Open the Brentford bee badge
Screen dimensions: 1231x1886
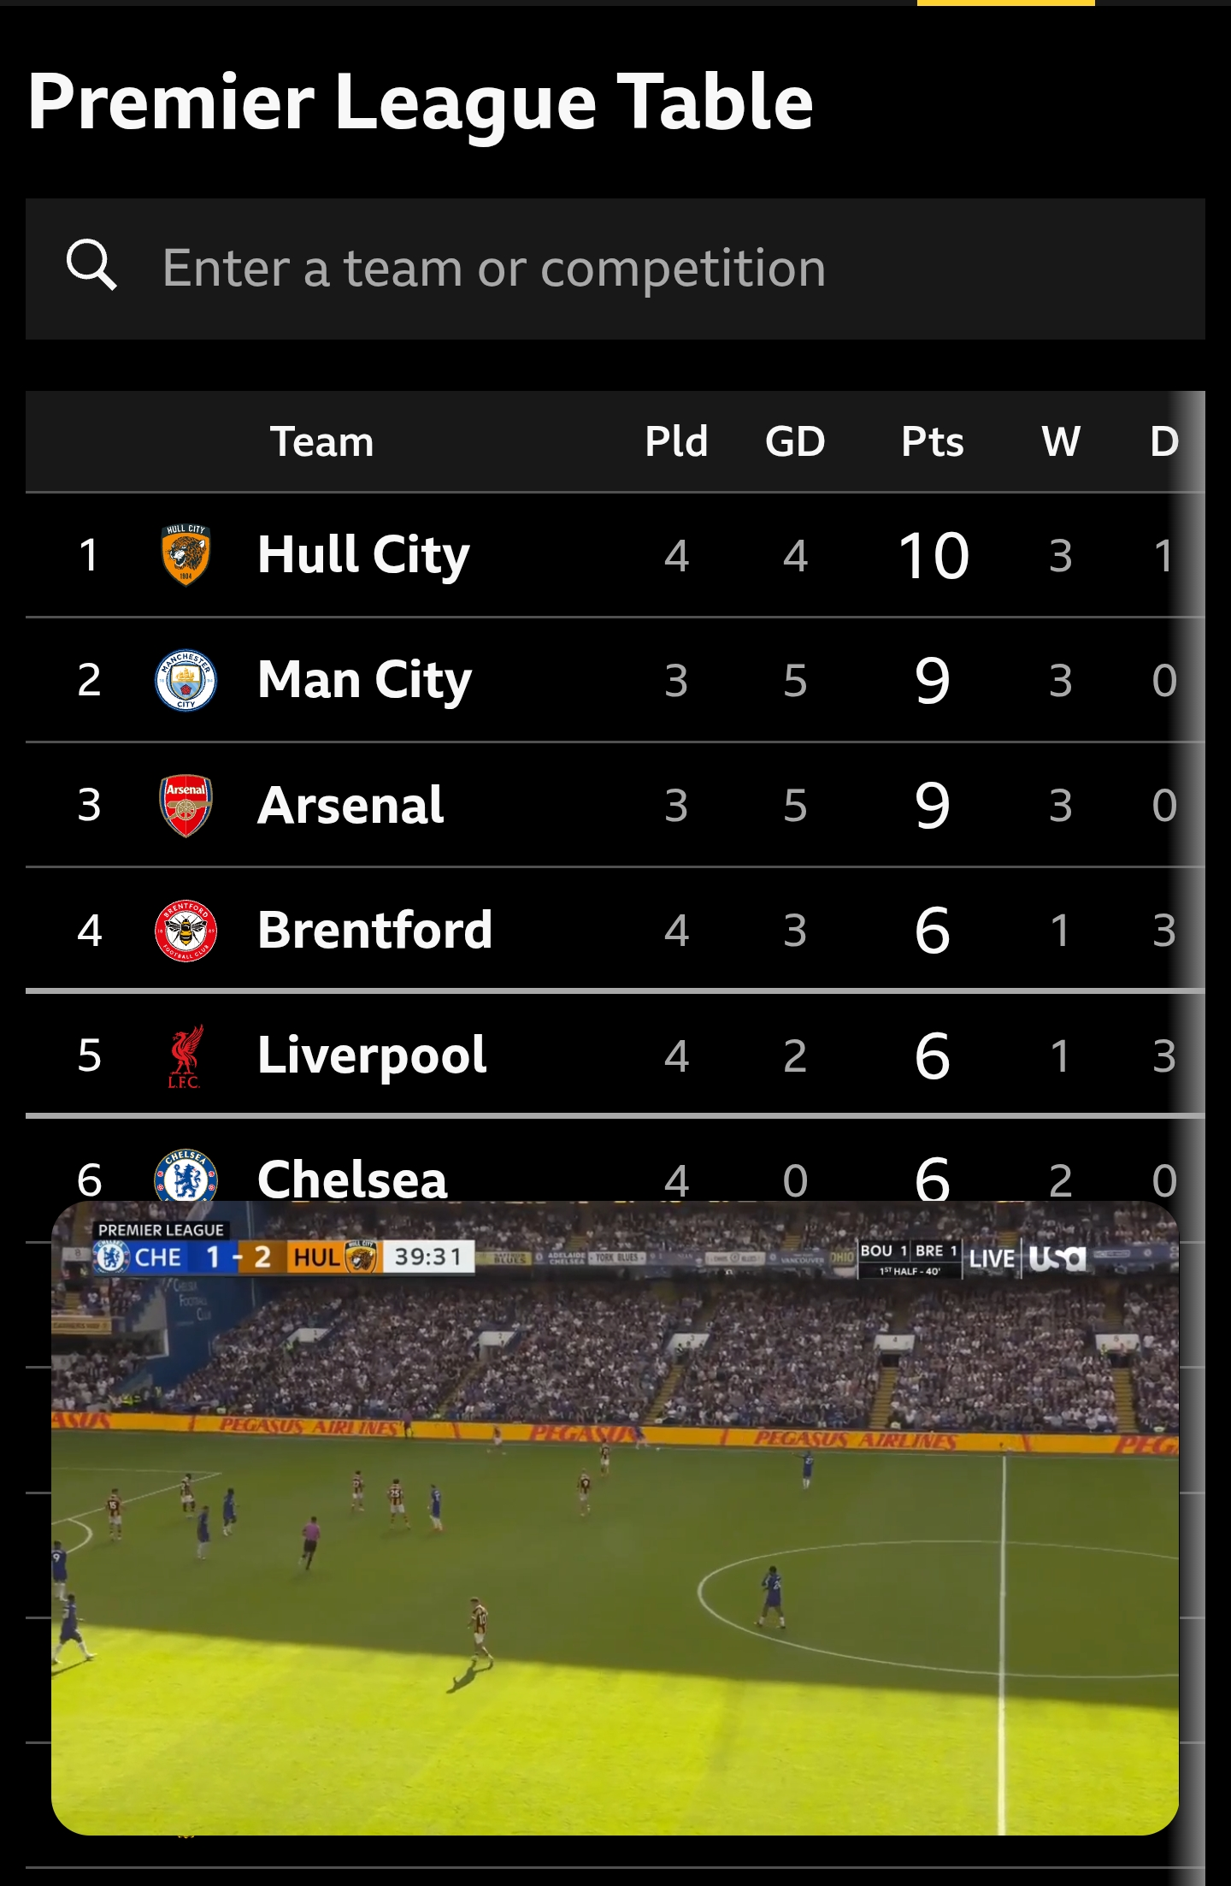186,931
